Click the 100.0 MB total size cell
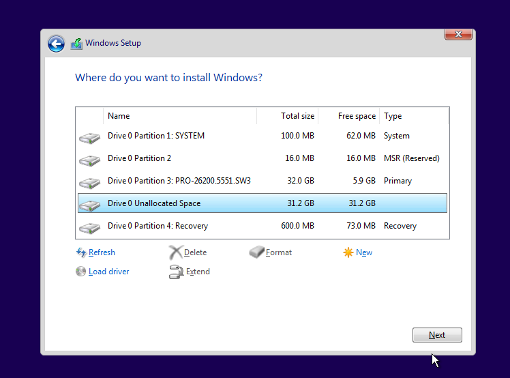The image size is (510, 378). coord(297,136)
